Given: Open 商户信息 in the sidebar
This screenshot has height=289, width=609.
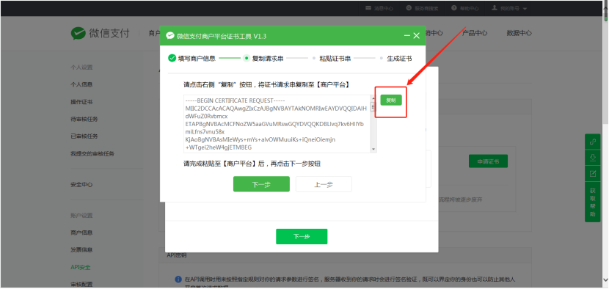Looking at the screenshot, I should point(81,233).
